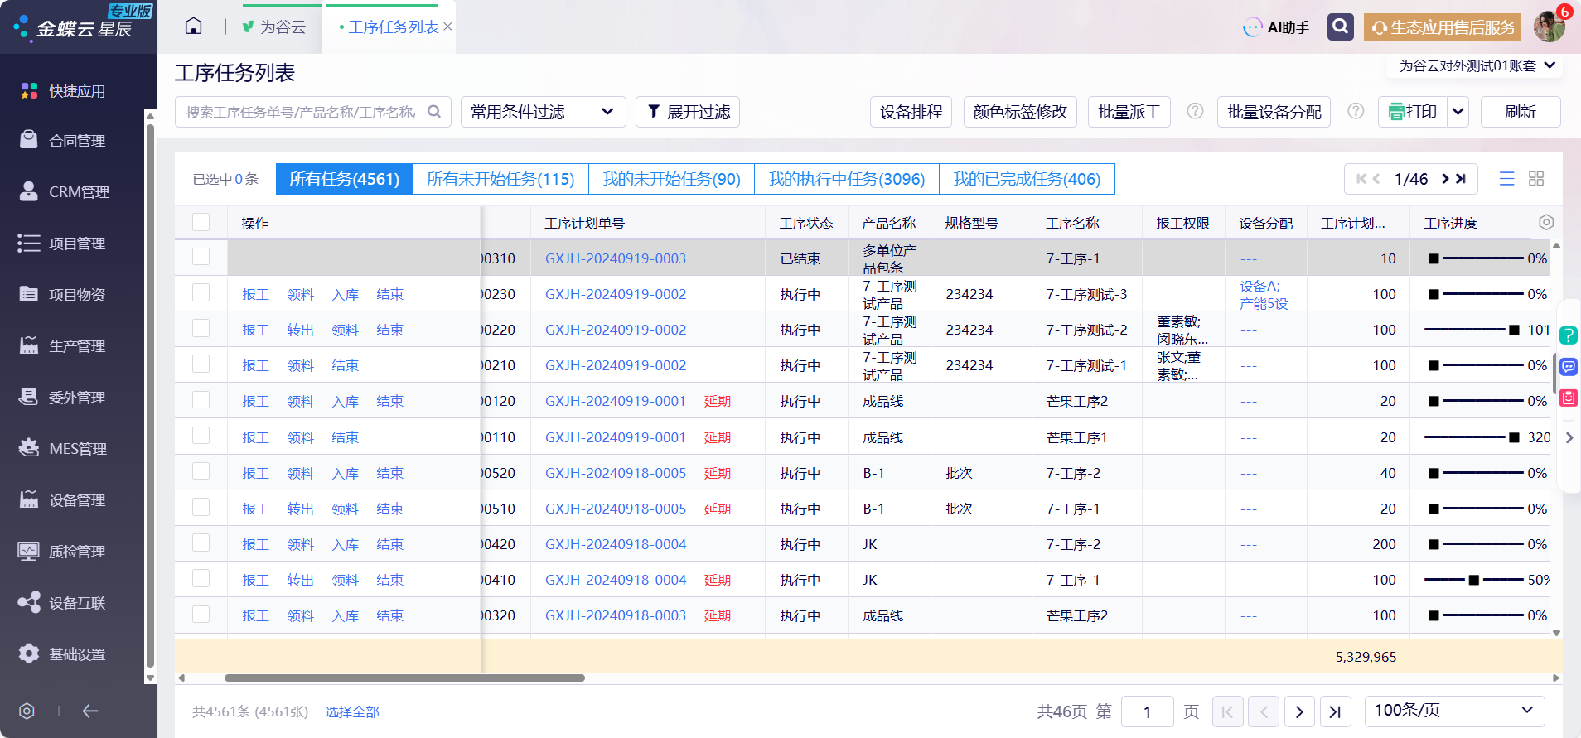Open the home icon tab
1581x738 pixels.
tap(193, 27)
